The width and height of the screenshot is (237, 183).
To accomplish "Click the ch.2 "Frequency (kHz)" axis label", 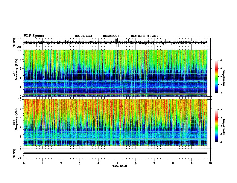I will [16, 119].
